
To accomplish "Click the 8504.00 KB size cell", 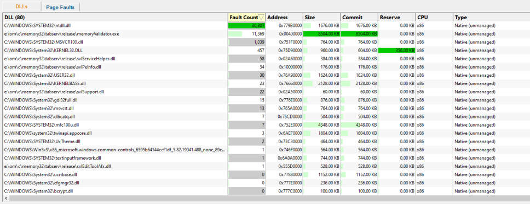I will (322, 34).
